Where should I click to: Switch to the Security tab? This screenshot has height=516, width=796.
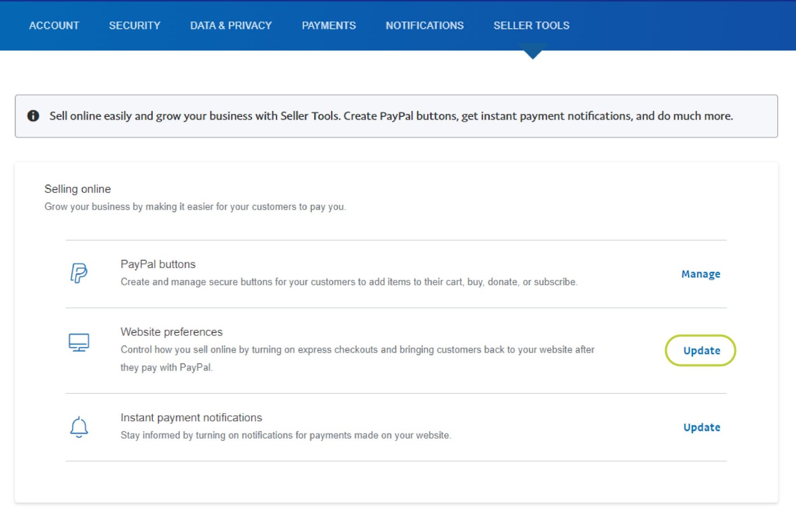(x=135, y=25)
